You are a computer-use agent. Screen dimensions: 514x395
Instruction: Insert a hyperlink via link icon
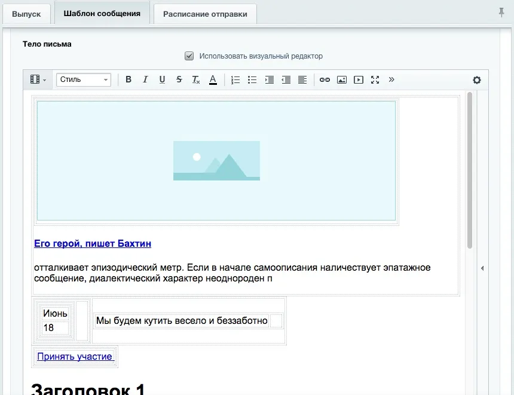325,79
